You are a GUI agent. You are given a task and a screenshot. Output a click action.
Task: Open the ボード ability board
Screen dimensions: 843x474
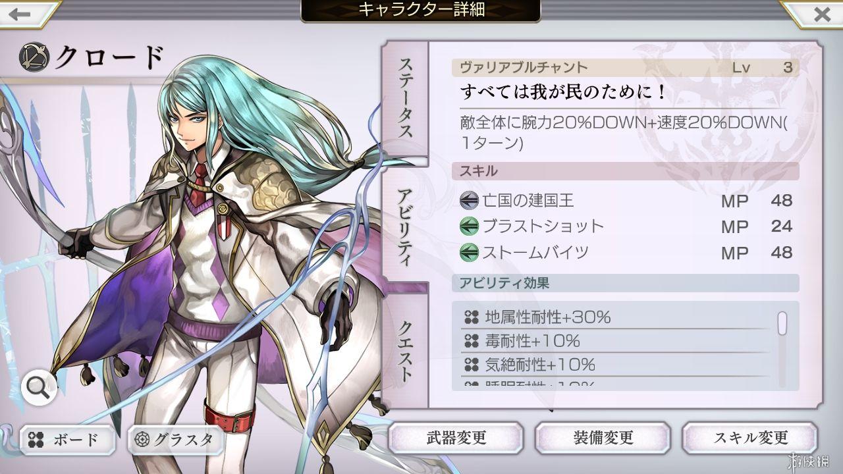68,440
